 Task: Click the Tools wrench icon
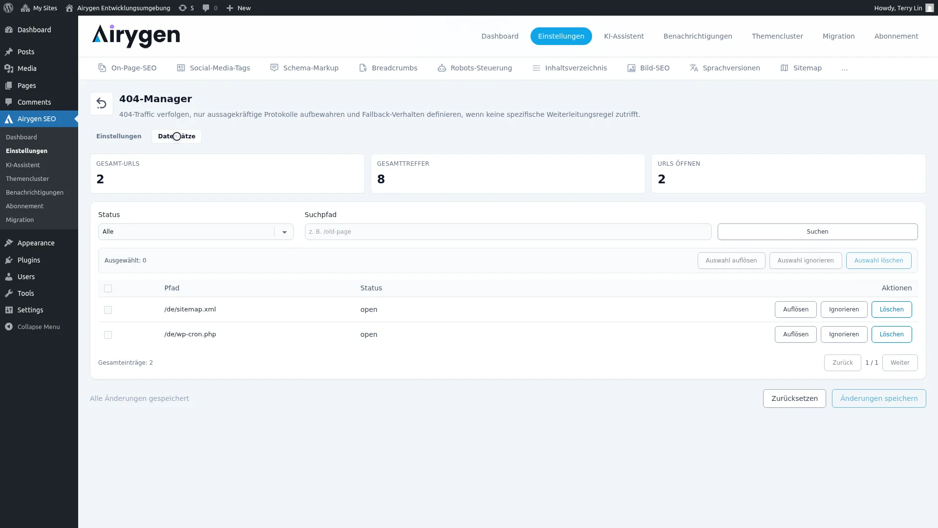pos(9,293)
